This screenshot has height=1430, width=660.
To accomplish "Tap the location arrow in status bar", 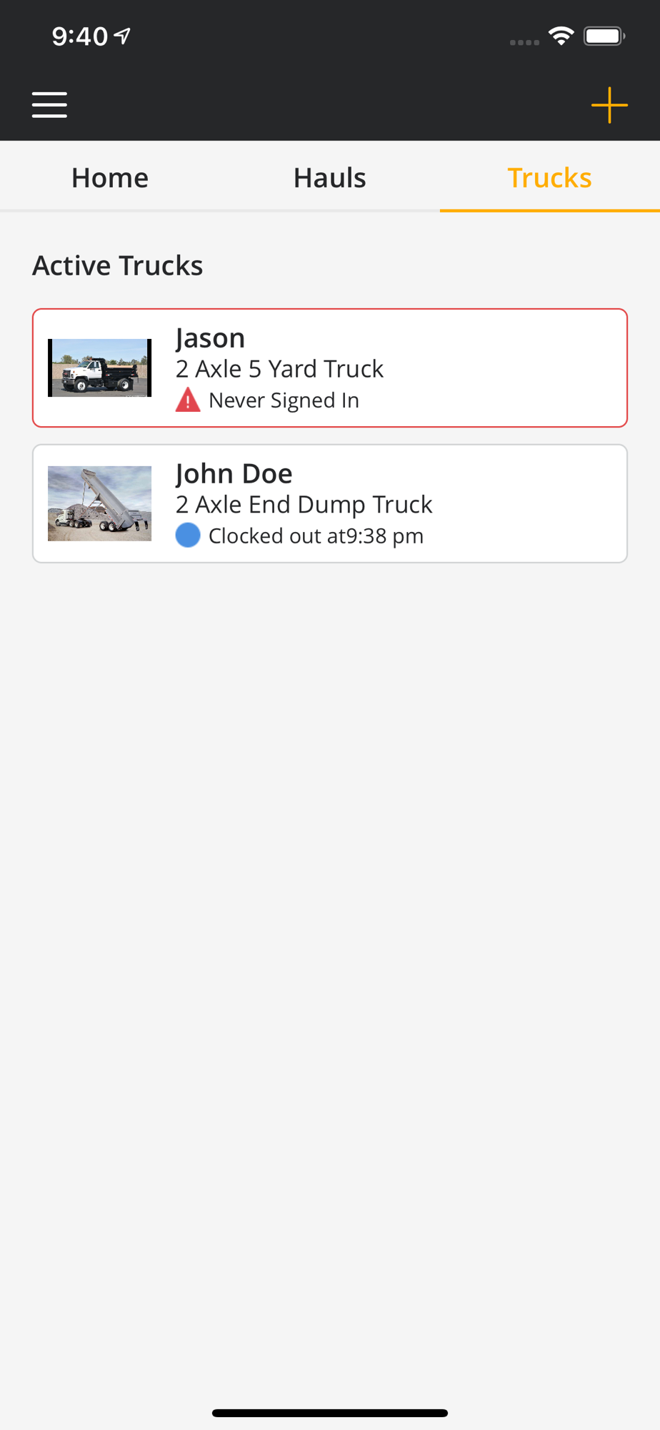I will 124,36.
